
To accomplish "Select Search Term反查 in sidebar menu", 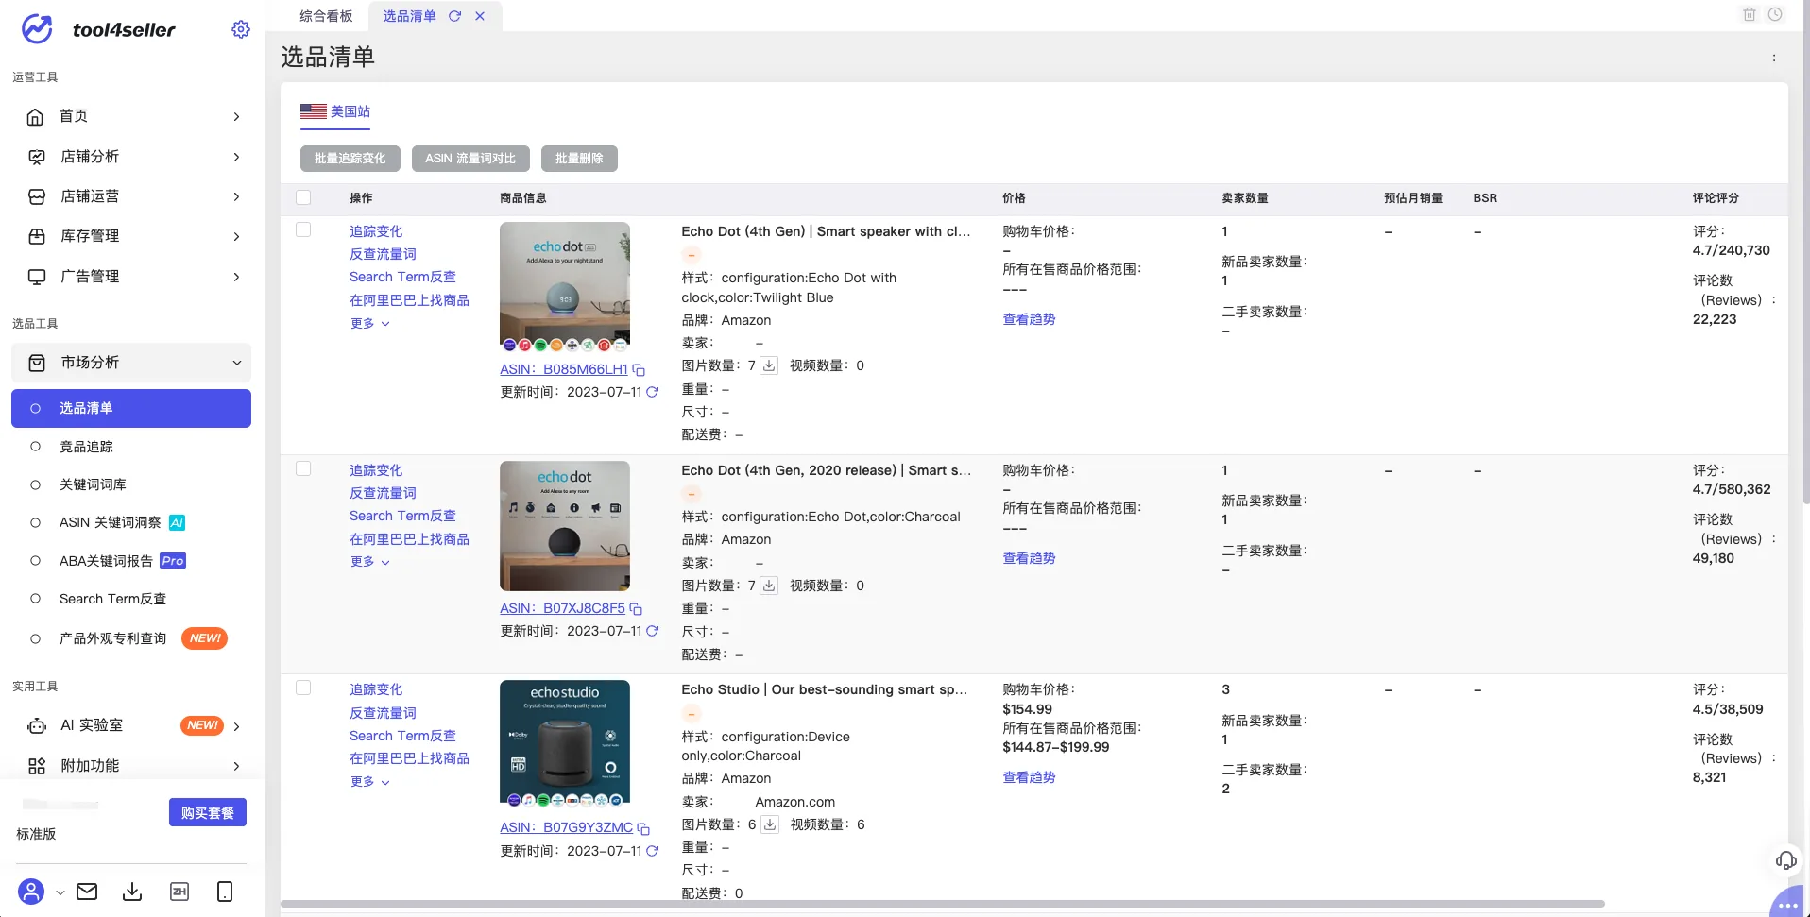I will click(x=131, y=599).
